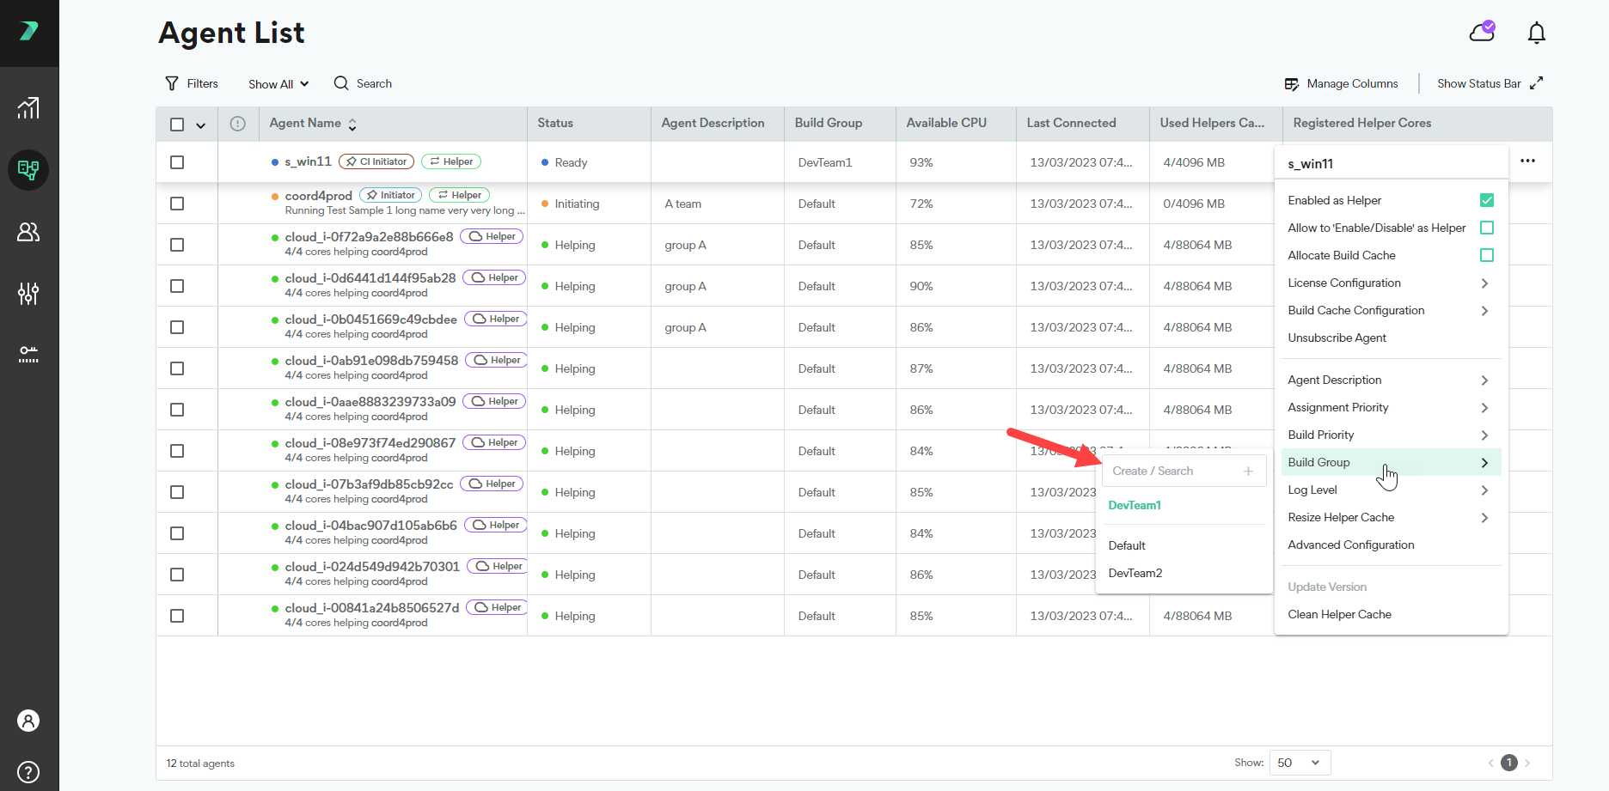Open the sliders settings icon in sidebar
This screenshot has width=1609, height=791.
(28, 294)
